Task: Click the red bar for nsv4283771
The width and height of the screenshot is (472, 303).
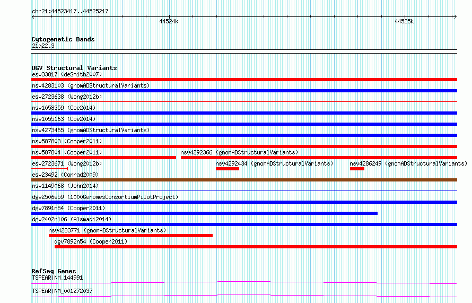Action: (x=130, y=236)
